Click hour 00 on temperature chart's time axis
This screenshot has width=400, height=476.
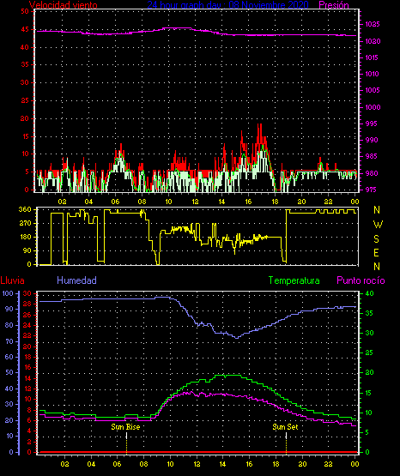click(x=355, y=464)
